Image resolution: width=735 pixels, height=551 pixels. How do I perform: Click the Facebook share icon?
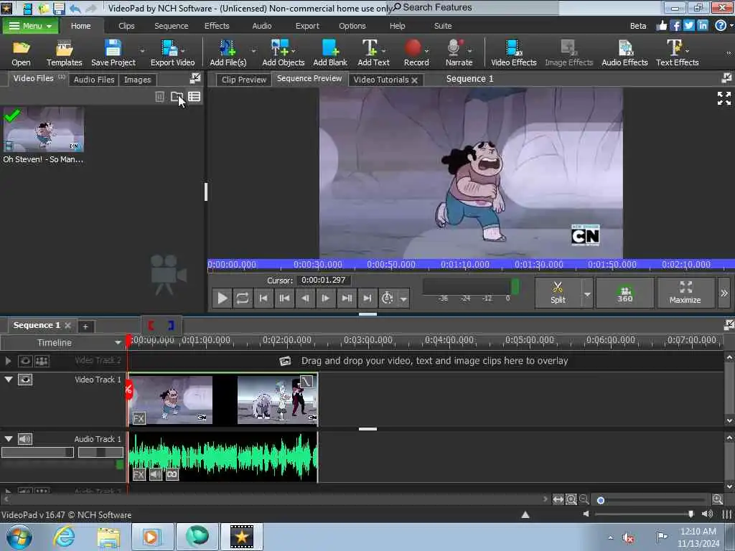675,26
